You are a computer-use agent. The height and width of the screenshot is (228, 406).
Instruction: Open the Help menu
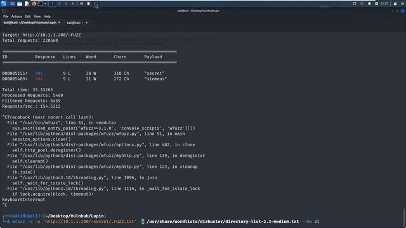pos(47,16)
